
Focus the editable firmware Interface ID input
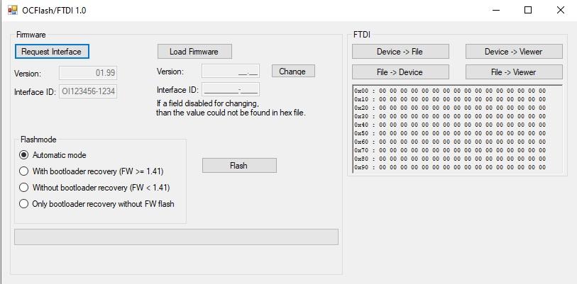[x=230, y=90]
